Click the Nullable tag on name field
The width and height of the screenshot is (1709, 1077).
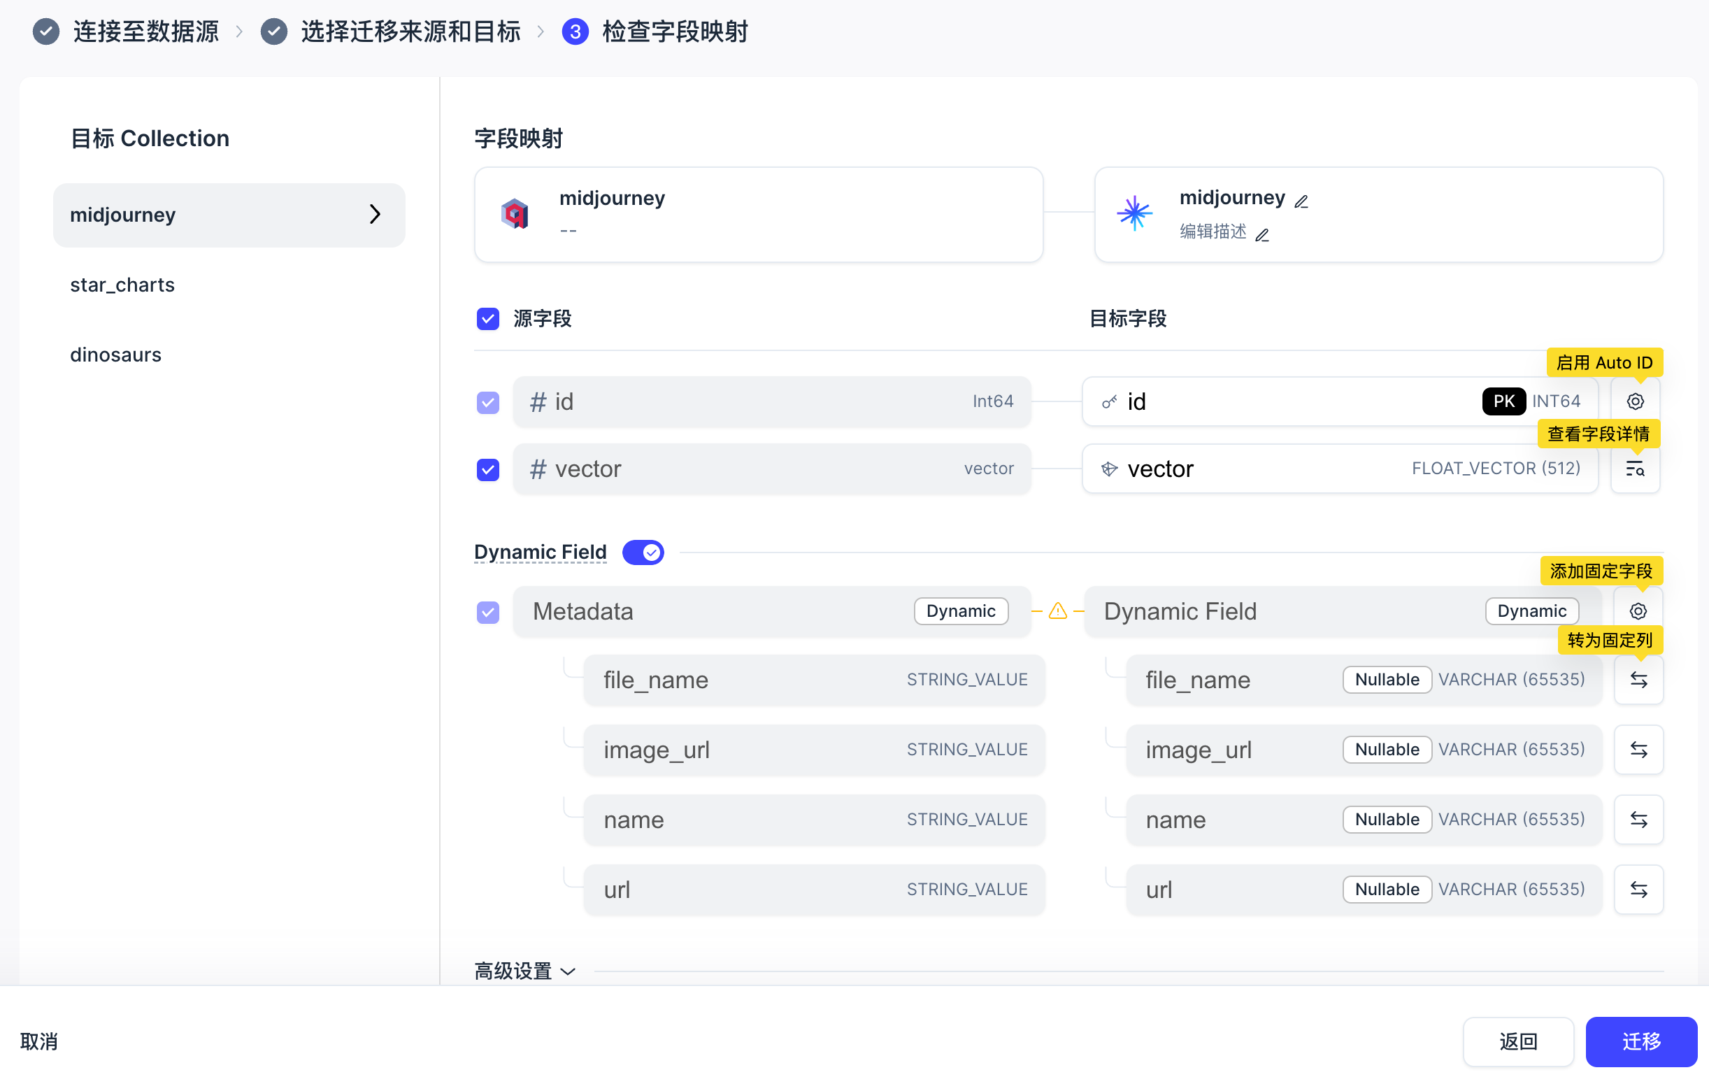(1387, 819)
